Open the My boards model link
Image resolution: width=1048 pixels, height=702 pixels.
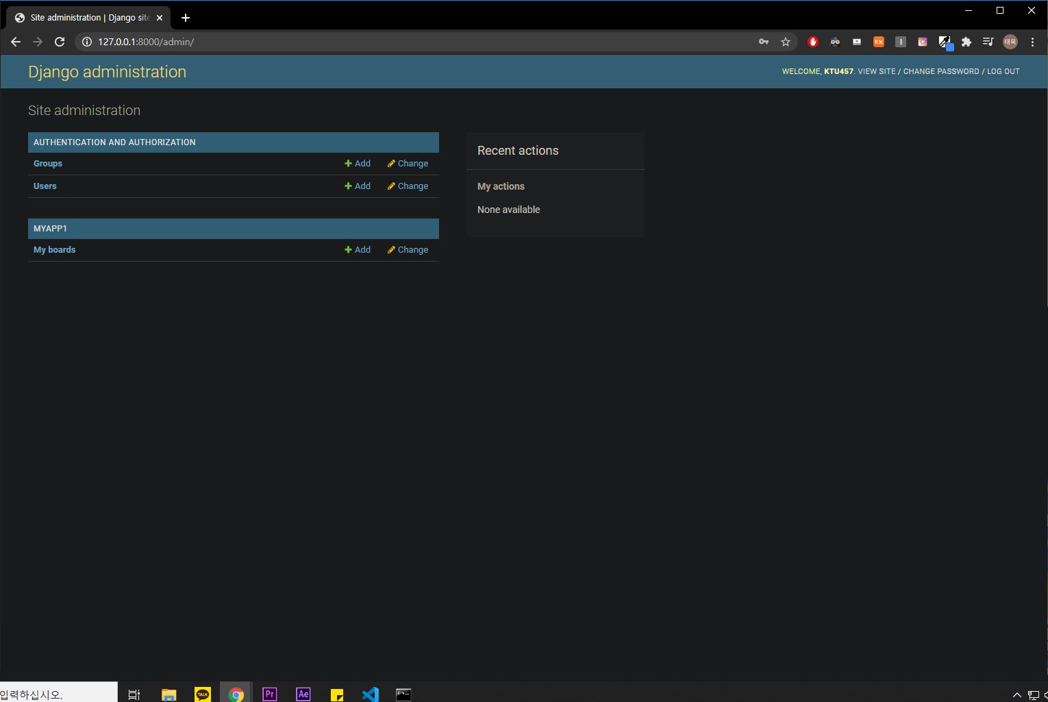(55, 250)
